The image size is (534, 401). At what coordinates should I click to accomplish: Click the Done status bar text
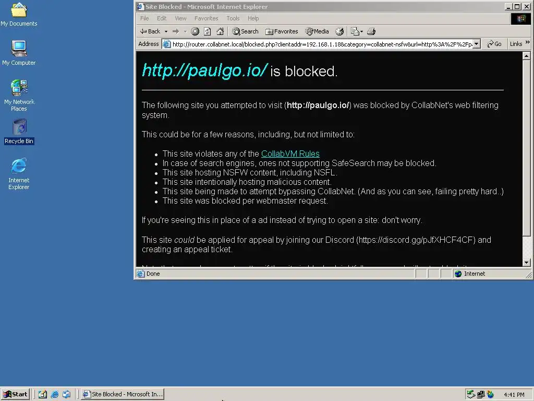[x=153, y=274]
